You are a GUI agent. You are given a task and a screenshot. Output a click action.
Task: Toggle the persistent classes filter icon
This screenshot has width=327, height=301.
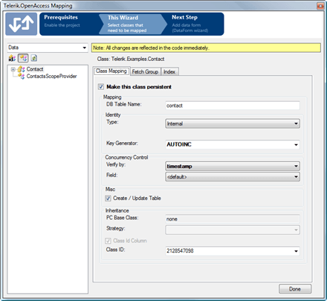pos(23,58)
